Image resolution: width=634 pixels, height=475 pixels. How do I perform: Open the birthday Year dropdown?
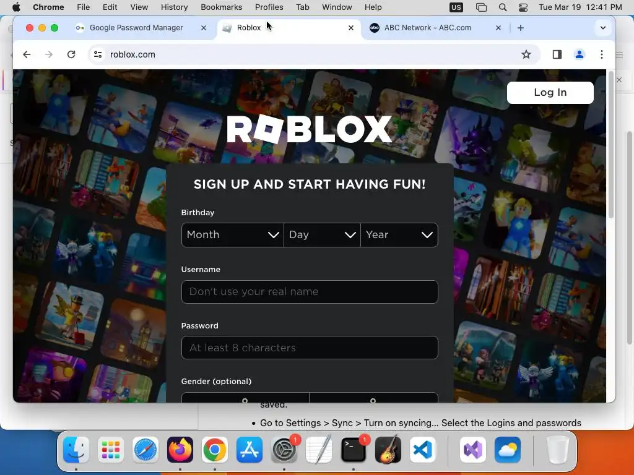399,234
